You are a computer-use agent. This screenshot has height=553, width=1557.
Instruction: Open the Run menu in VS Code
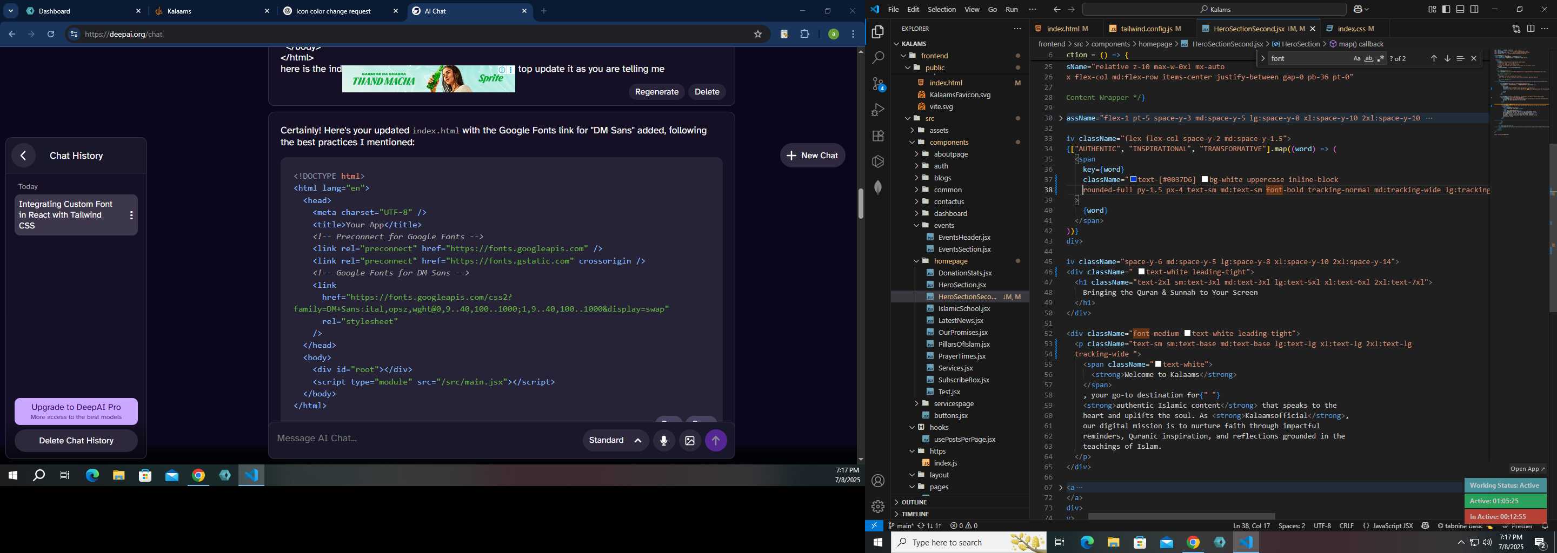coord(1012,10)
